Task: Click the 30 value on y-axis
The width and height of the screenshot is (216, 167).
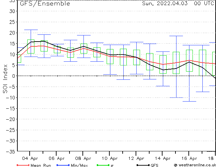Action: [12, 11]
